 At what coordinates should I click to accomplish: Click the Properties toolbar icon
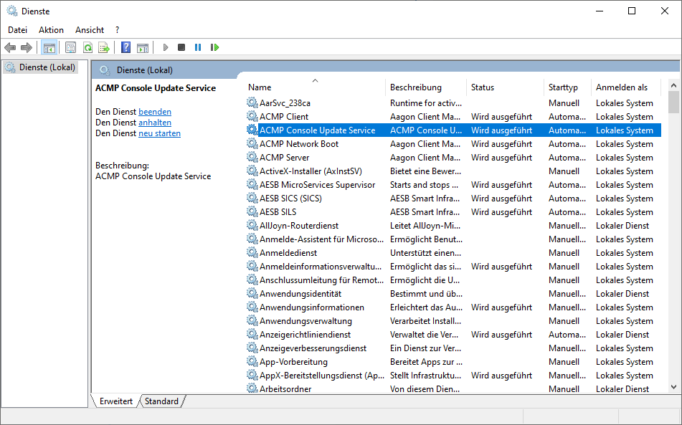pyautogui.click(x=70, y=47)
